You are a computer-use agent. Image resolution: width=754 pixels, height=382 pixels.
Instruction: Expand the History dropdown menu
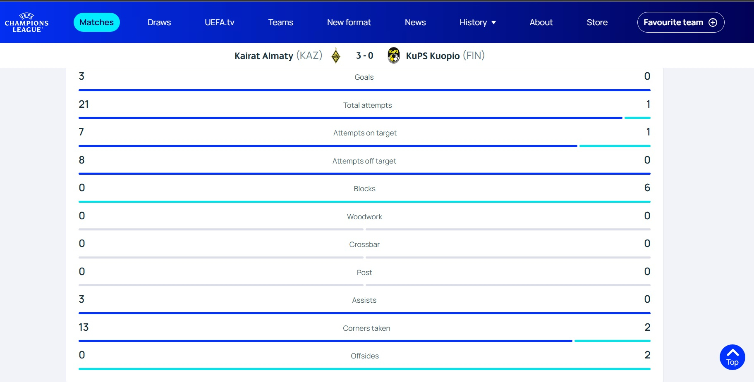tap(478, 22)
